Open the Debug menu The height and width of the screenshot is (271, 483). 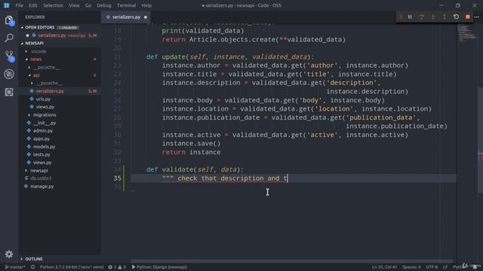[x=104, y=5]
